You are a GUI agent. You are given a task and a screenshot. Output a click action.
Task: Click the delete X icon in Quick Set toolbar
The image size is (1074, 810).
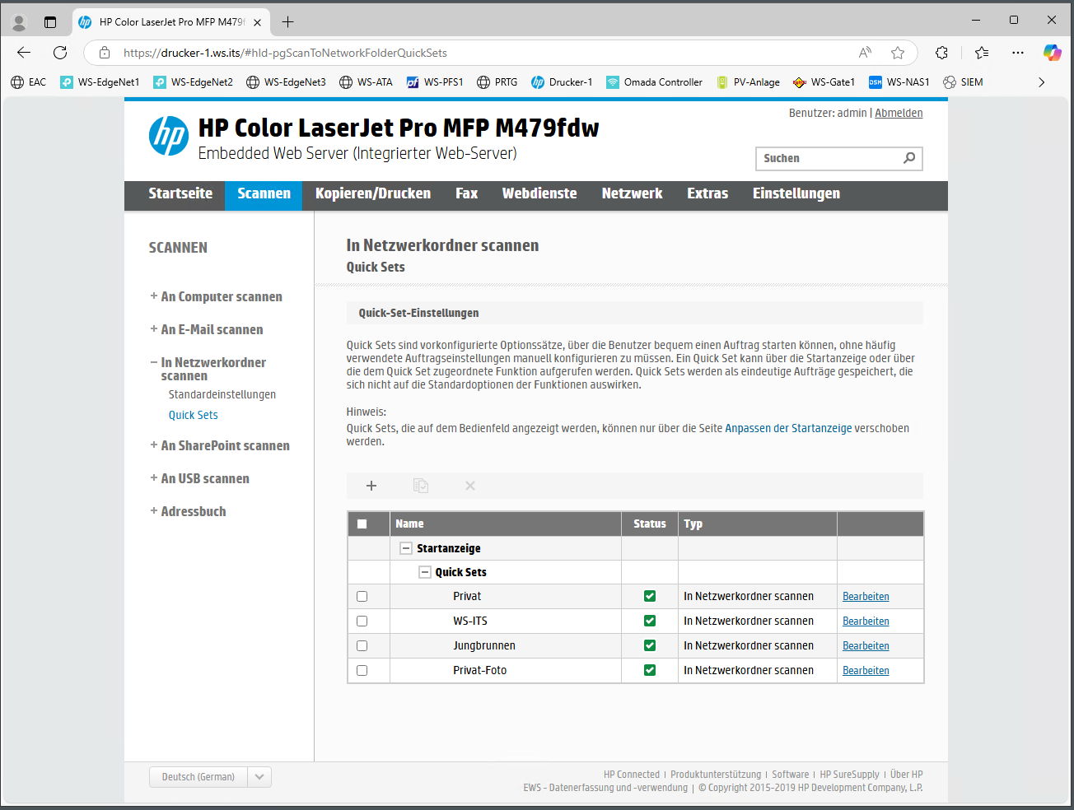point(470,486)
